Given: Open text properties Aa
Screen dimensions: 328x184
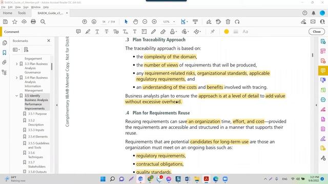Looking at the screenshot, I should point(245,32).
